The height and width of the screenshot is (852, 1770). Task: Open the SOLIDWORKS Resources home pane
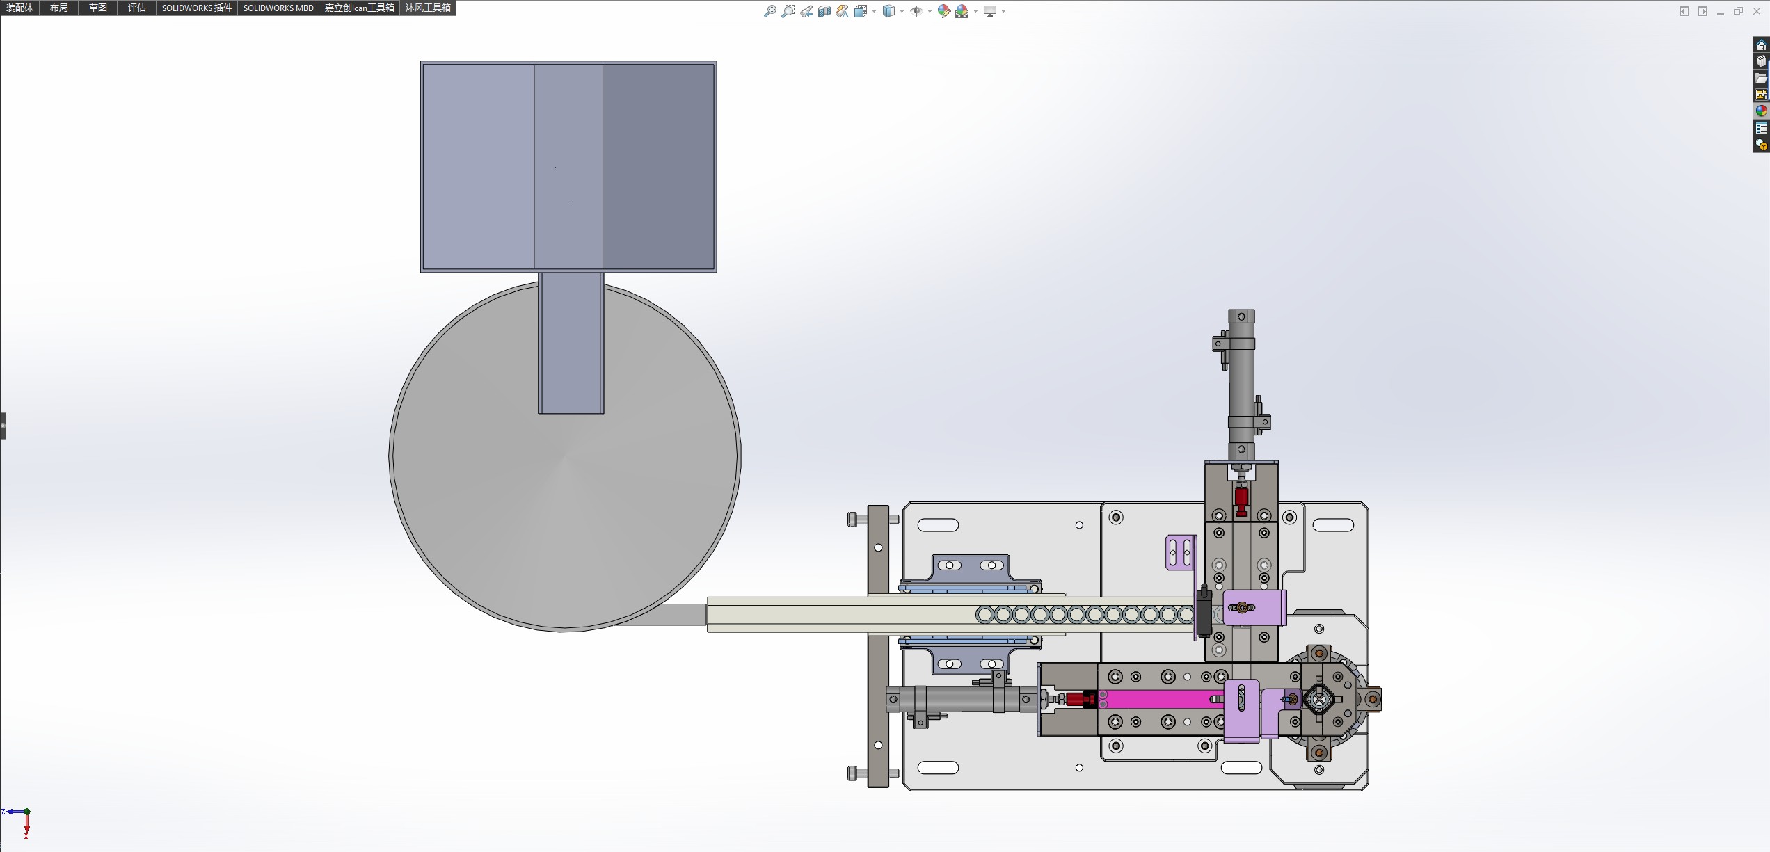click(1761, 45)
